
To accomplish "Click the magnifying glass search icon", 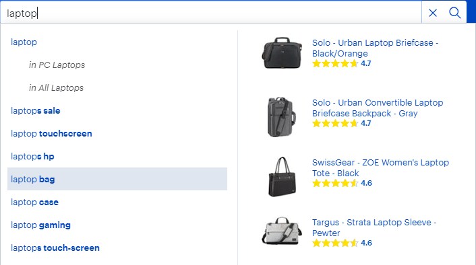I will [x=454, y=13].
